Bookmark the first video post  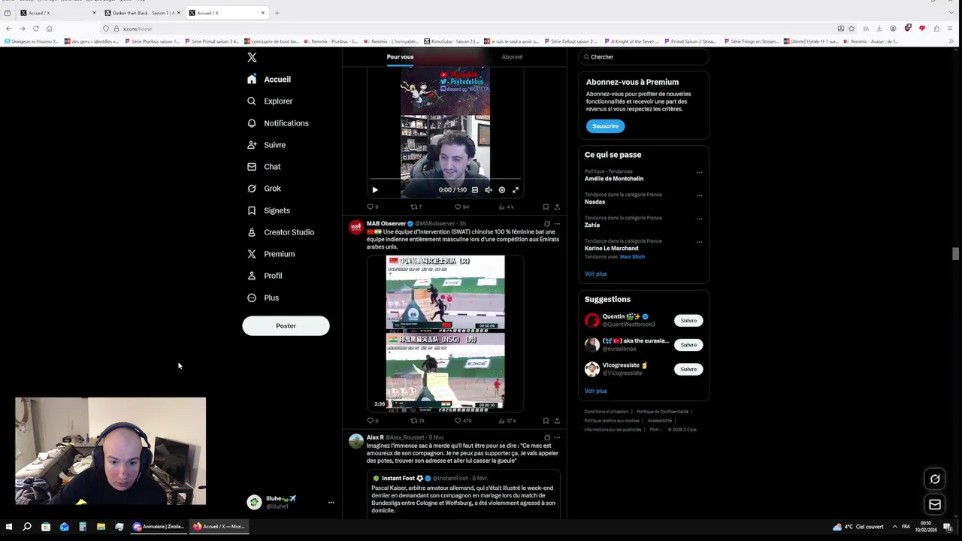click(546, 207)
